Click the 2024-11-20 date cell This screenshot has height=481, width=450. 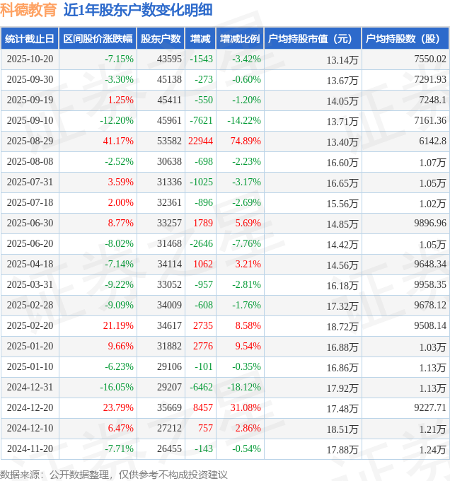[30, 449]
